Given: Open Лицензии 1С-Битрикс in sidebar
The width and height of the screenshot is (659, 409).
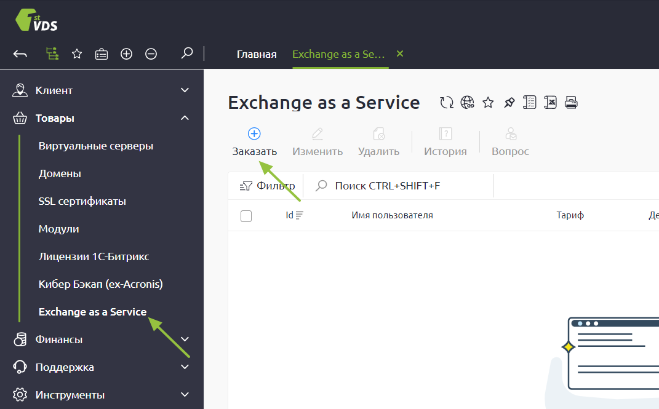Looking at the screenshot, I should tap(94, 256).
